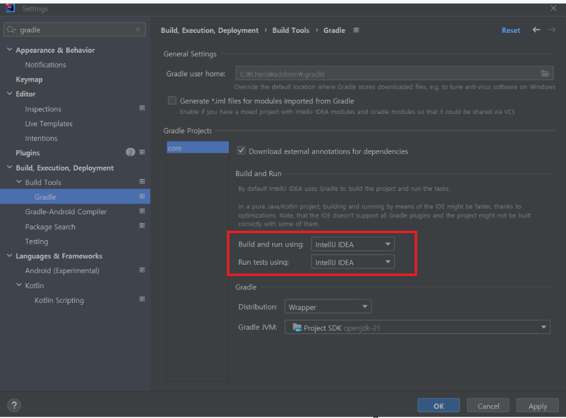Screen dimensions: 566x418
Task: Click Build, Execution, Deployment breadcrumb
Action: (210, 31)
